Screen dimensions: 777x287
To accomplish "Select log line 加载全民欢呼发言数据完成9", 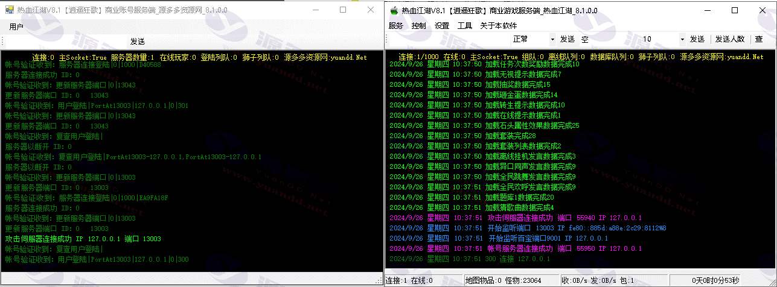I will pyautogui.click(x=483, y=188).
